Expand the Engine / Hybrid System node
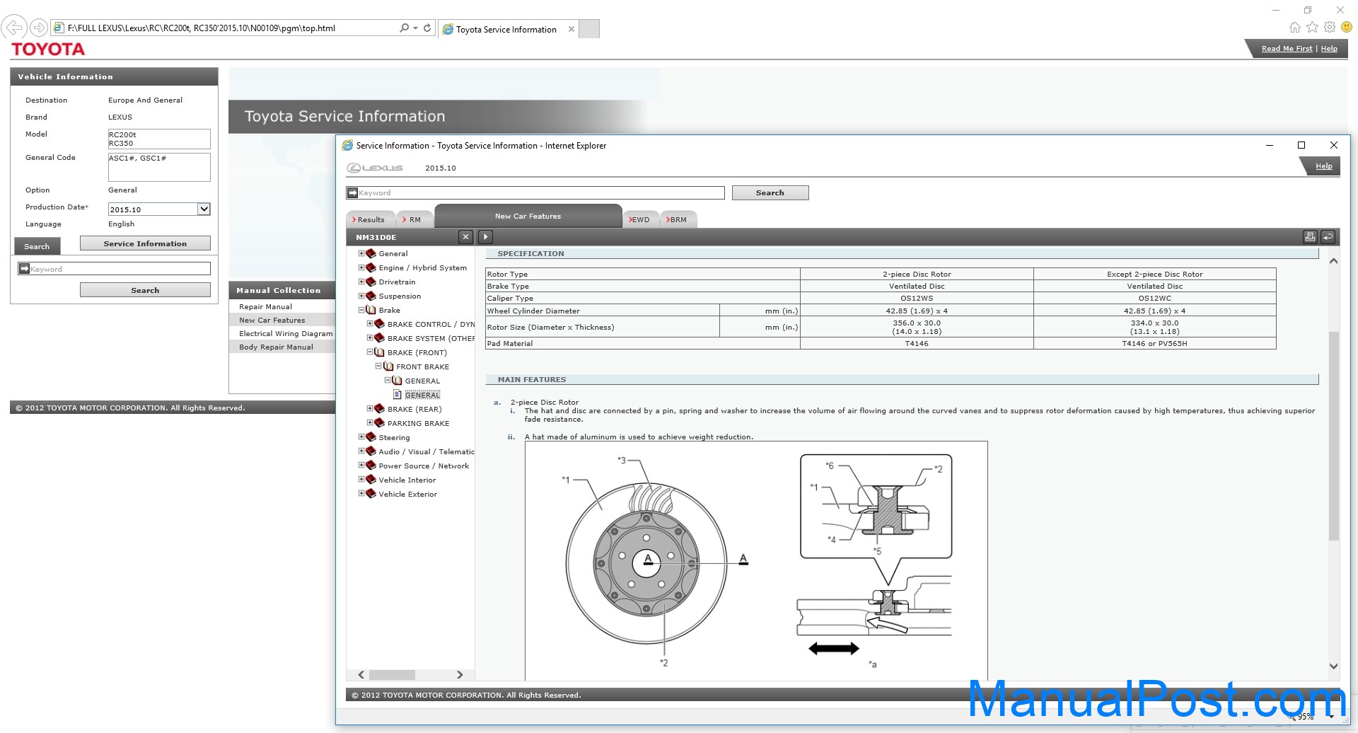This screenshot has height=733, width=1358. tap(361, 267)
